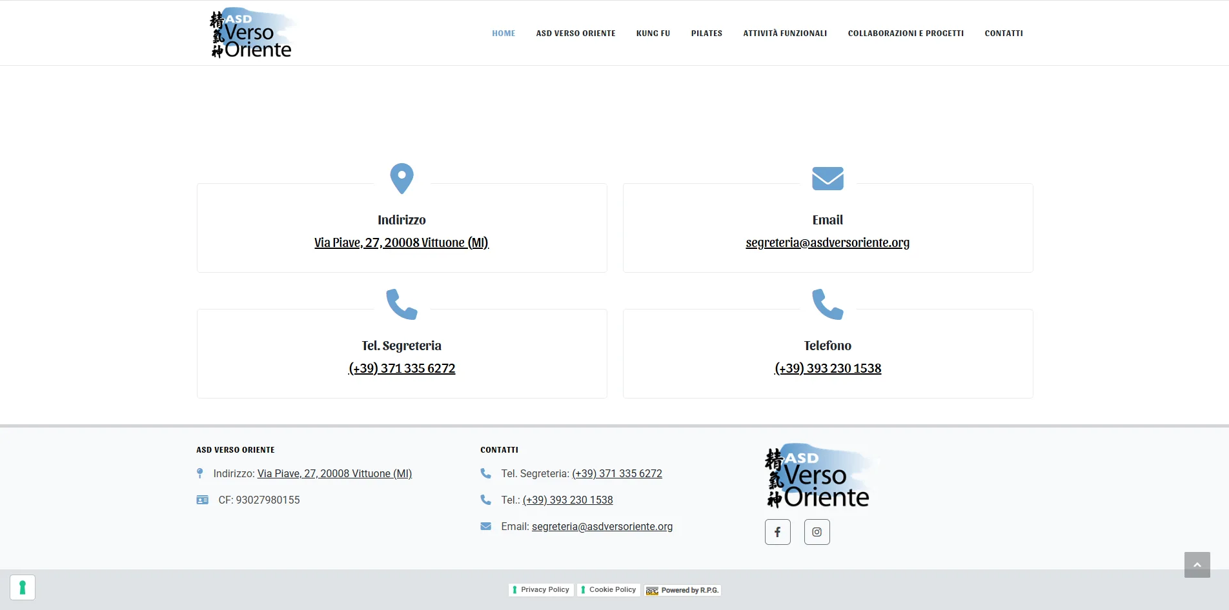Click the footer CONTATTI heading
This screenshot has width=1229, height=610.
point(500,450)
